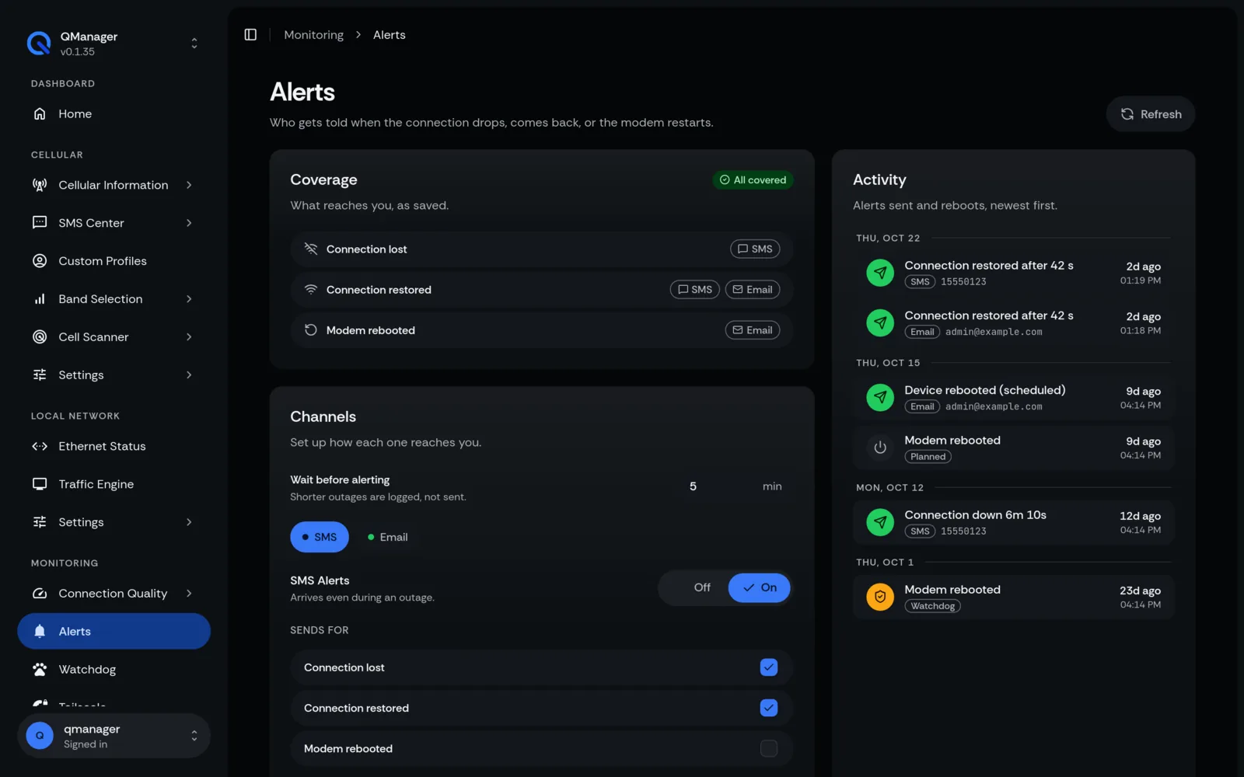Click the Refresh button
The height and width of the screenshot is (777, 1244).
(1151, 114)
